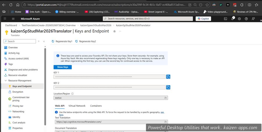Open Diagnose and solve problems
Screen dimensions: 262x132
[23, 70]
